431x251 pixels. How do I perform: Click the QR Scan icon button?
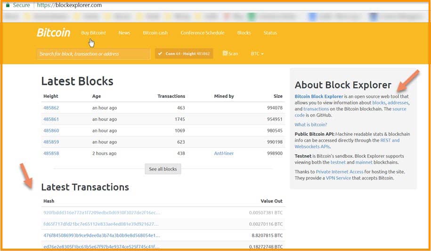[230, 54]
